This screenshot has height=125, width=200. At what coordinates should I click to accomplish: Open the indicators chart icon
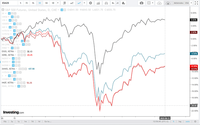point(98,3)
